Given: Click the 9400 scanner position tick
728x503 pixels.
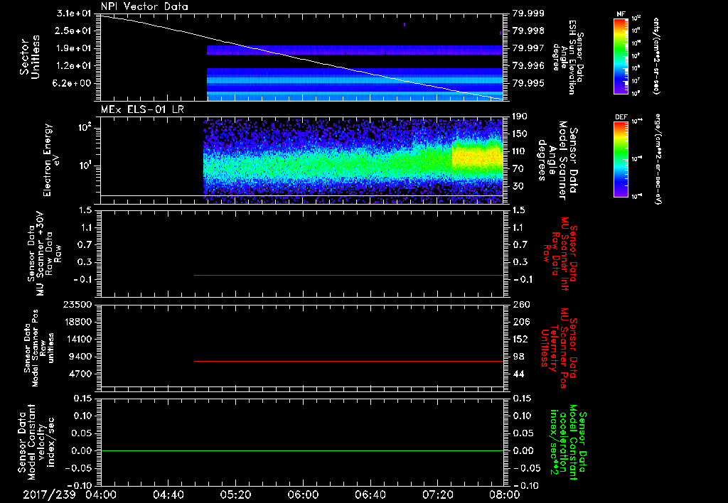Looking at the screenshot, I should click(x=80, y=357).
